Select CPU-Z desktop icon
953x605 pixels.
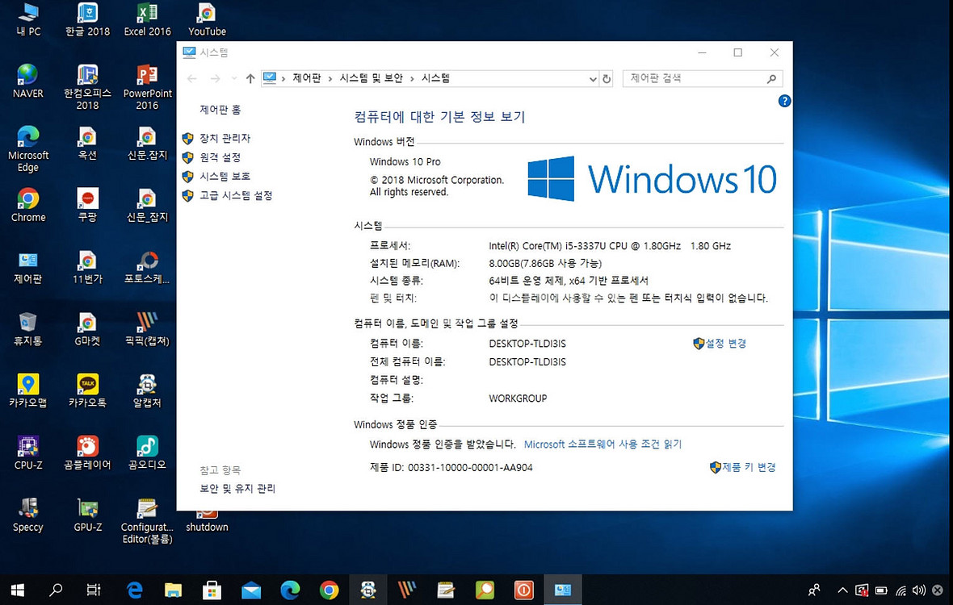(28, 453)
